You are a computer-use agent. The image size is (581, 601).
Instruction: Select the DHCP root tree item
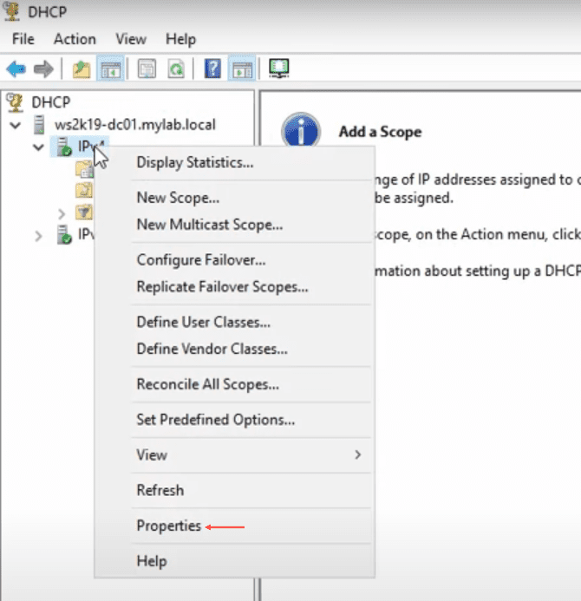49,102
